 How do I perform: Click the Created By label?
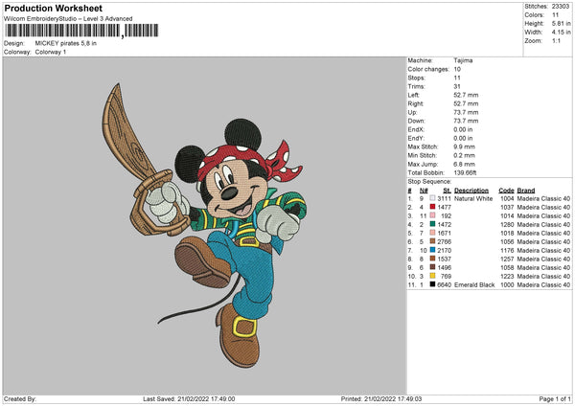coord(20,399)
